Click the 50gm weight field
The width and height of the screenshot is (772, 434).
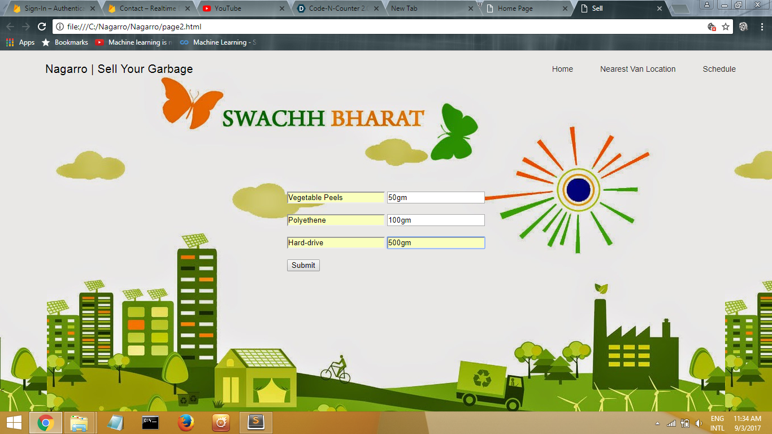pos(436,197)
